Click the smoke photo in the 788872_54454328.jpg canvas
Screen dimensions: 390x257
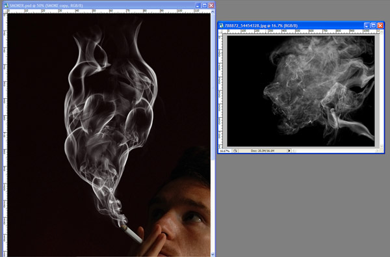point(301,91)
